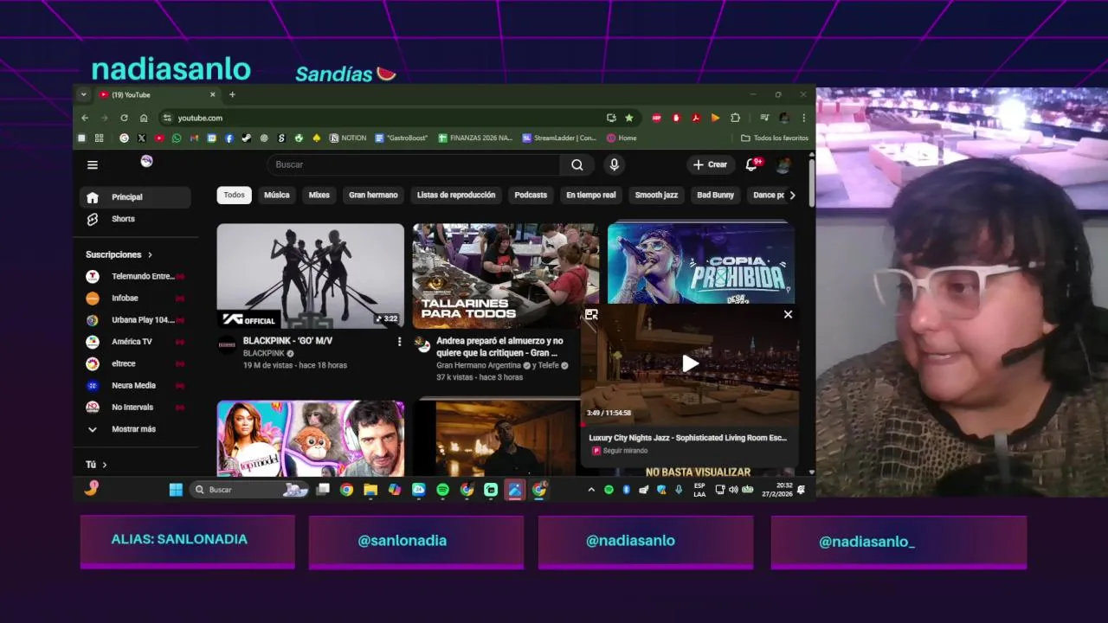Expand the miniplayer to full view

pos(591,314)
